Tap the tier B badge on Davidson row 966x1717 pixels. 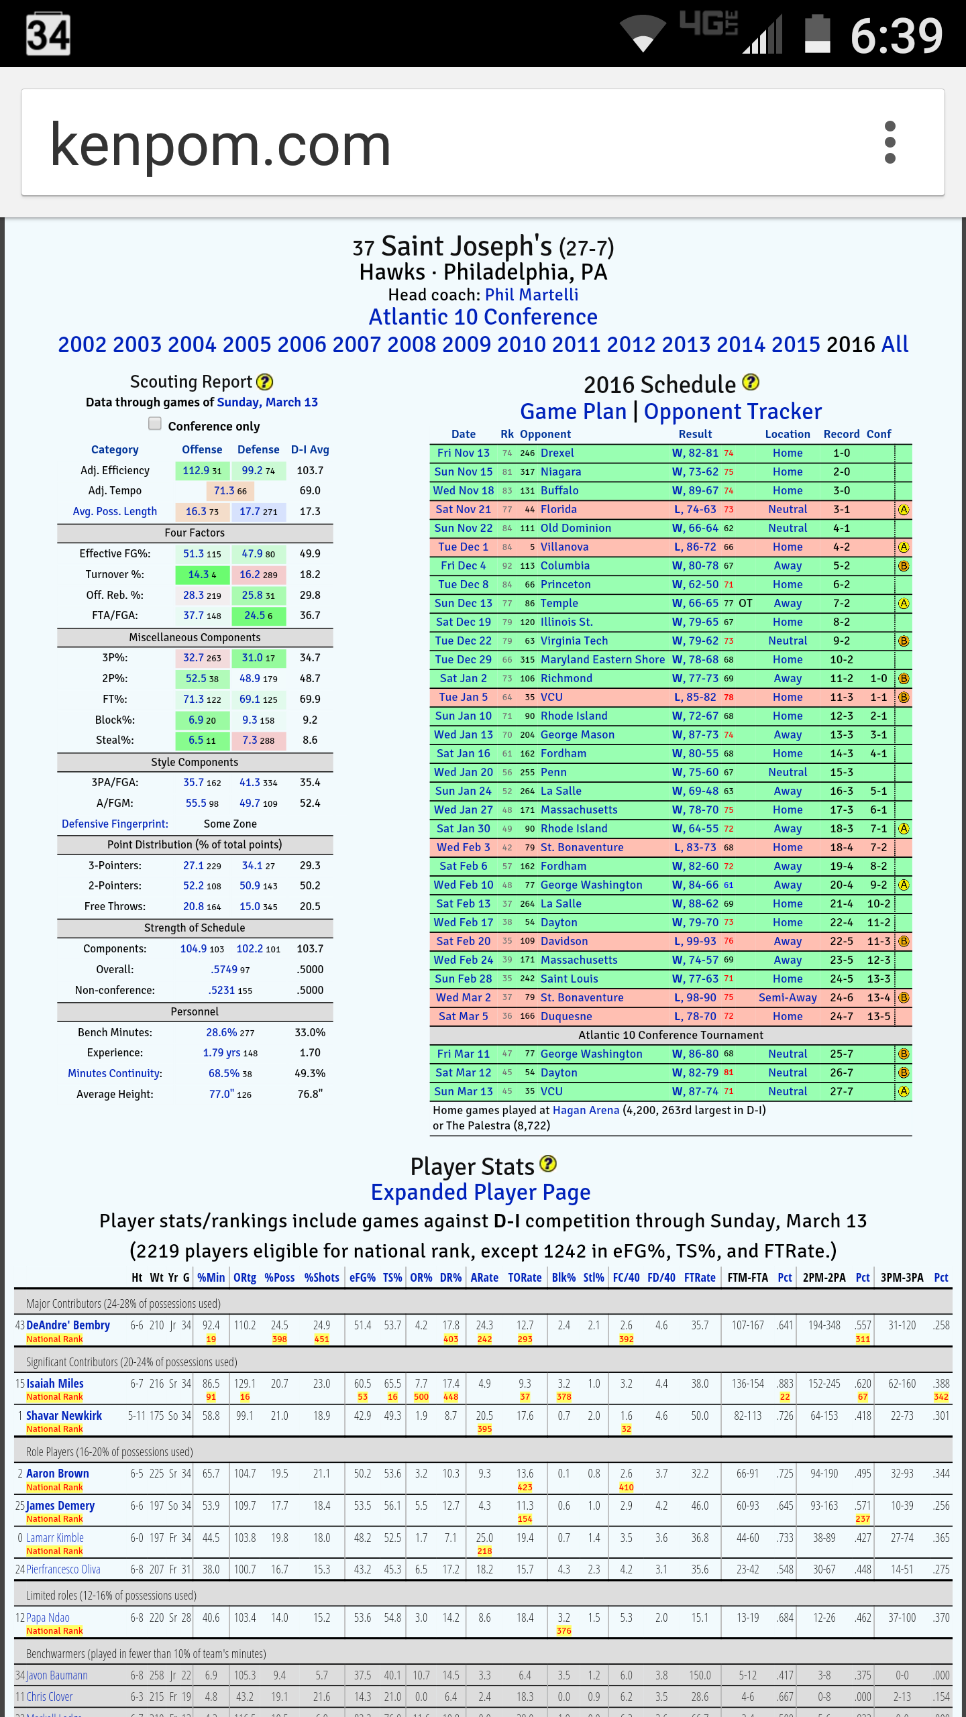[x=904, y=942]
